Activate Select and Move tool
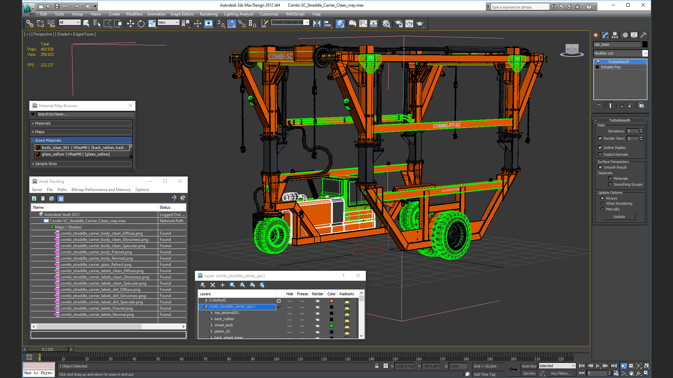673x378 pixels. click(130, 23)
